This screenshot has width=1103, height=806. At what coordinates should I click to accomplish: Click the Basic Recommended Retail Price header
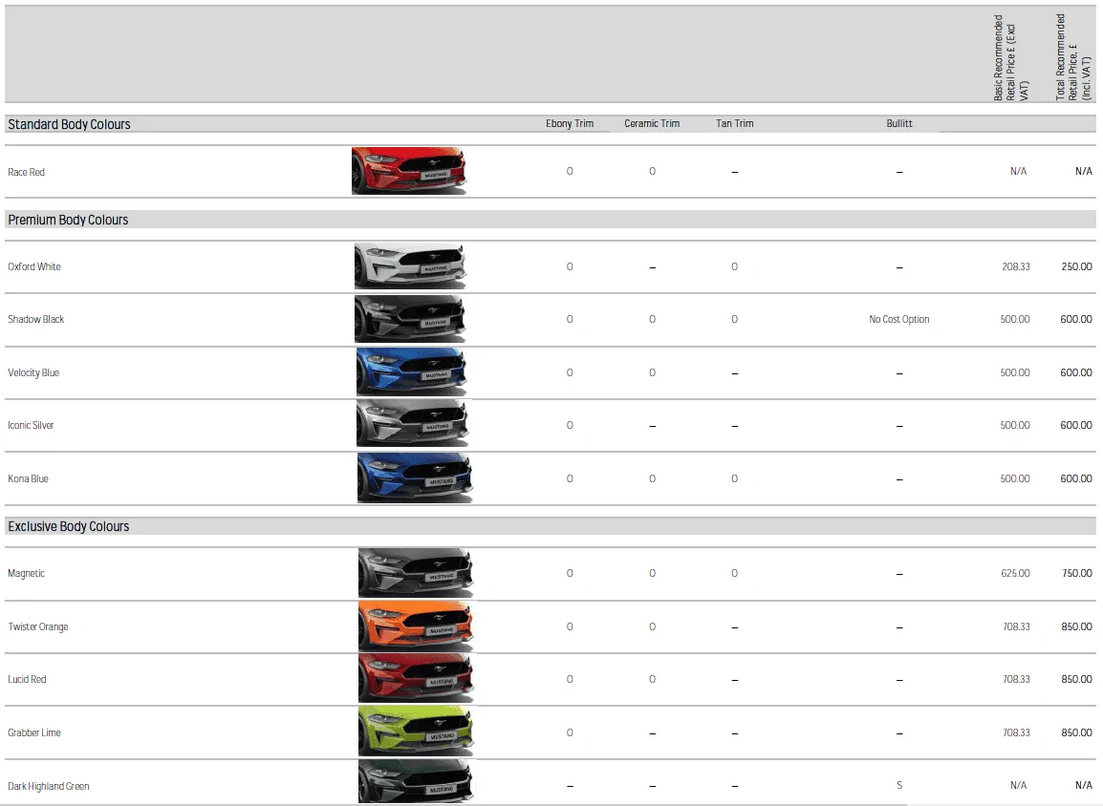[1011, 57]
